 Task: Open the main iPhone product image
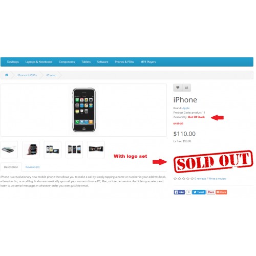(84, 110)
